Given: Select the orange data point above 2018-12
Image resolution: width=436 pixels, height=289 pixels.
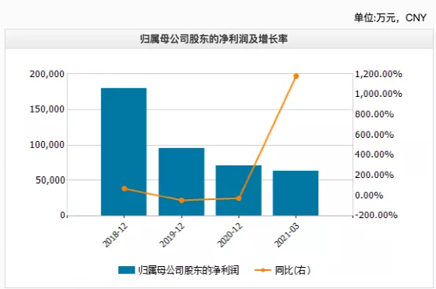Looking at the screenshot, I should point(125,189).
